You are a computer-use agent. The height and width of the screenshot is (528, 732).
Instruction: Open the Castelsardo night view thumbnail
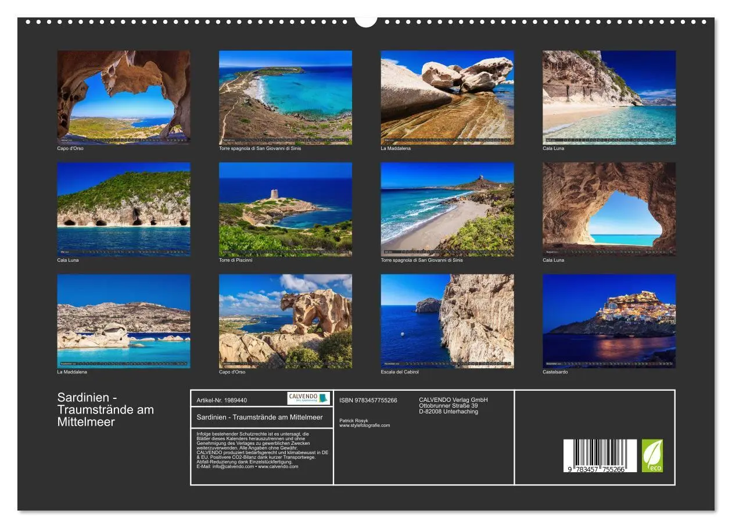click(607, 322)
